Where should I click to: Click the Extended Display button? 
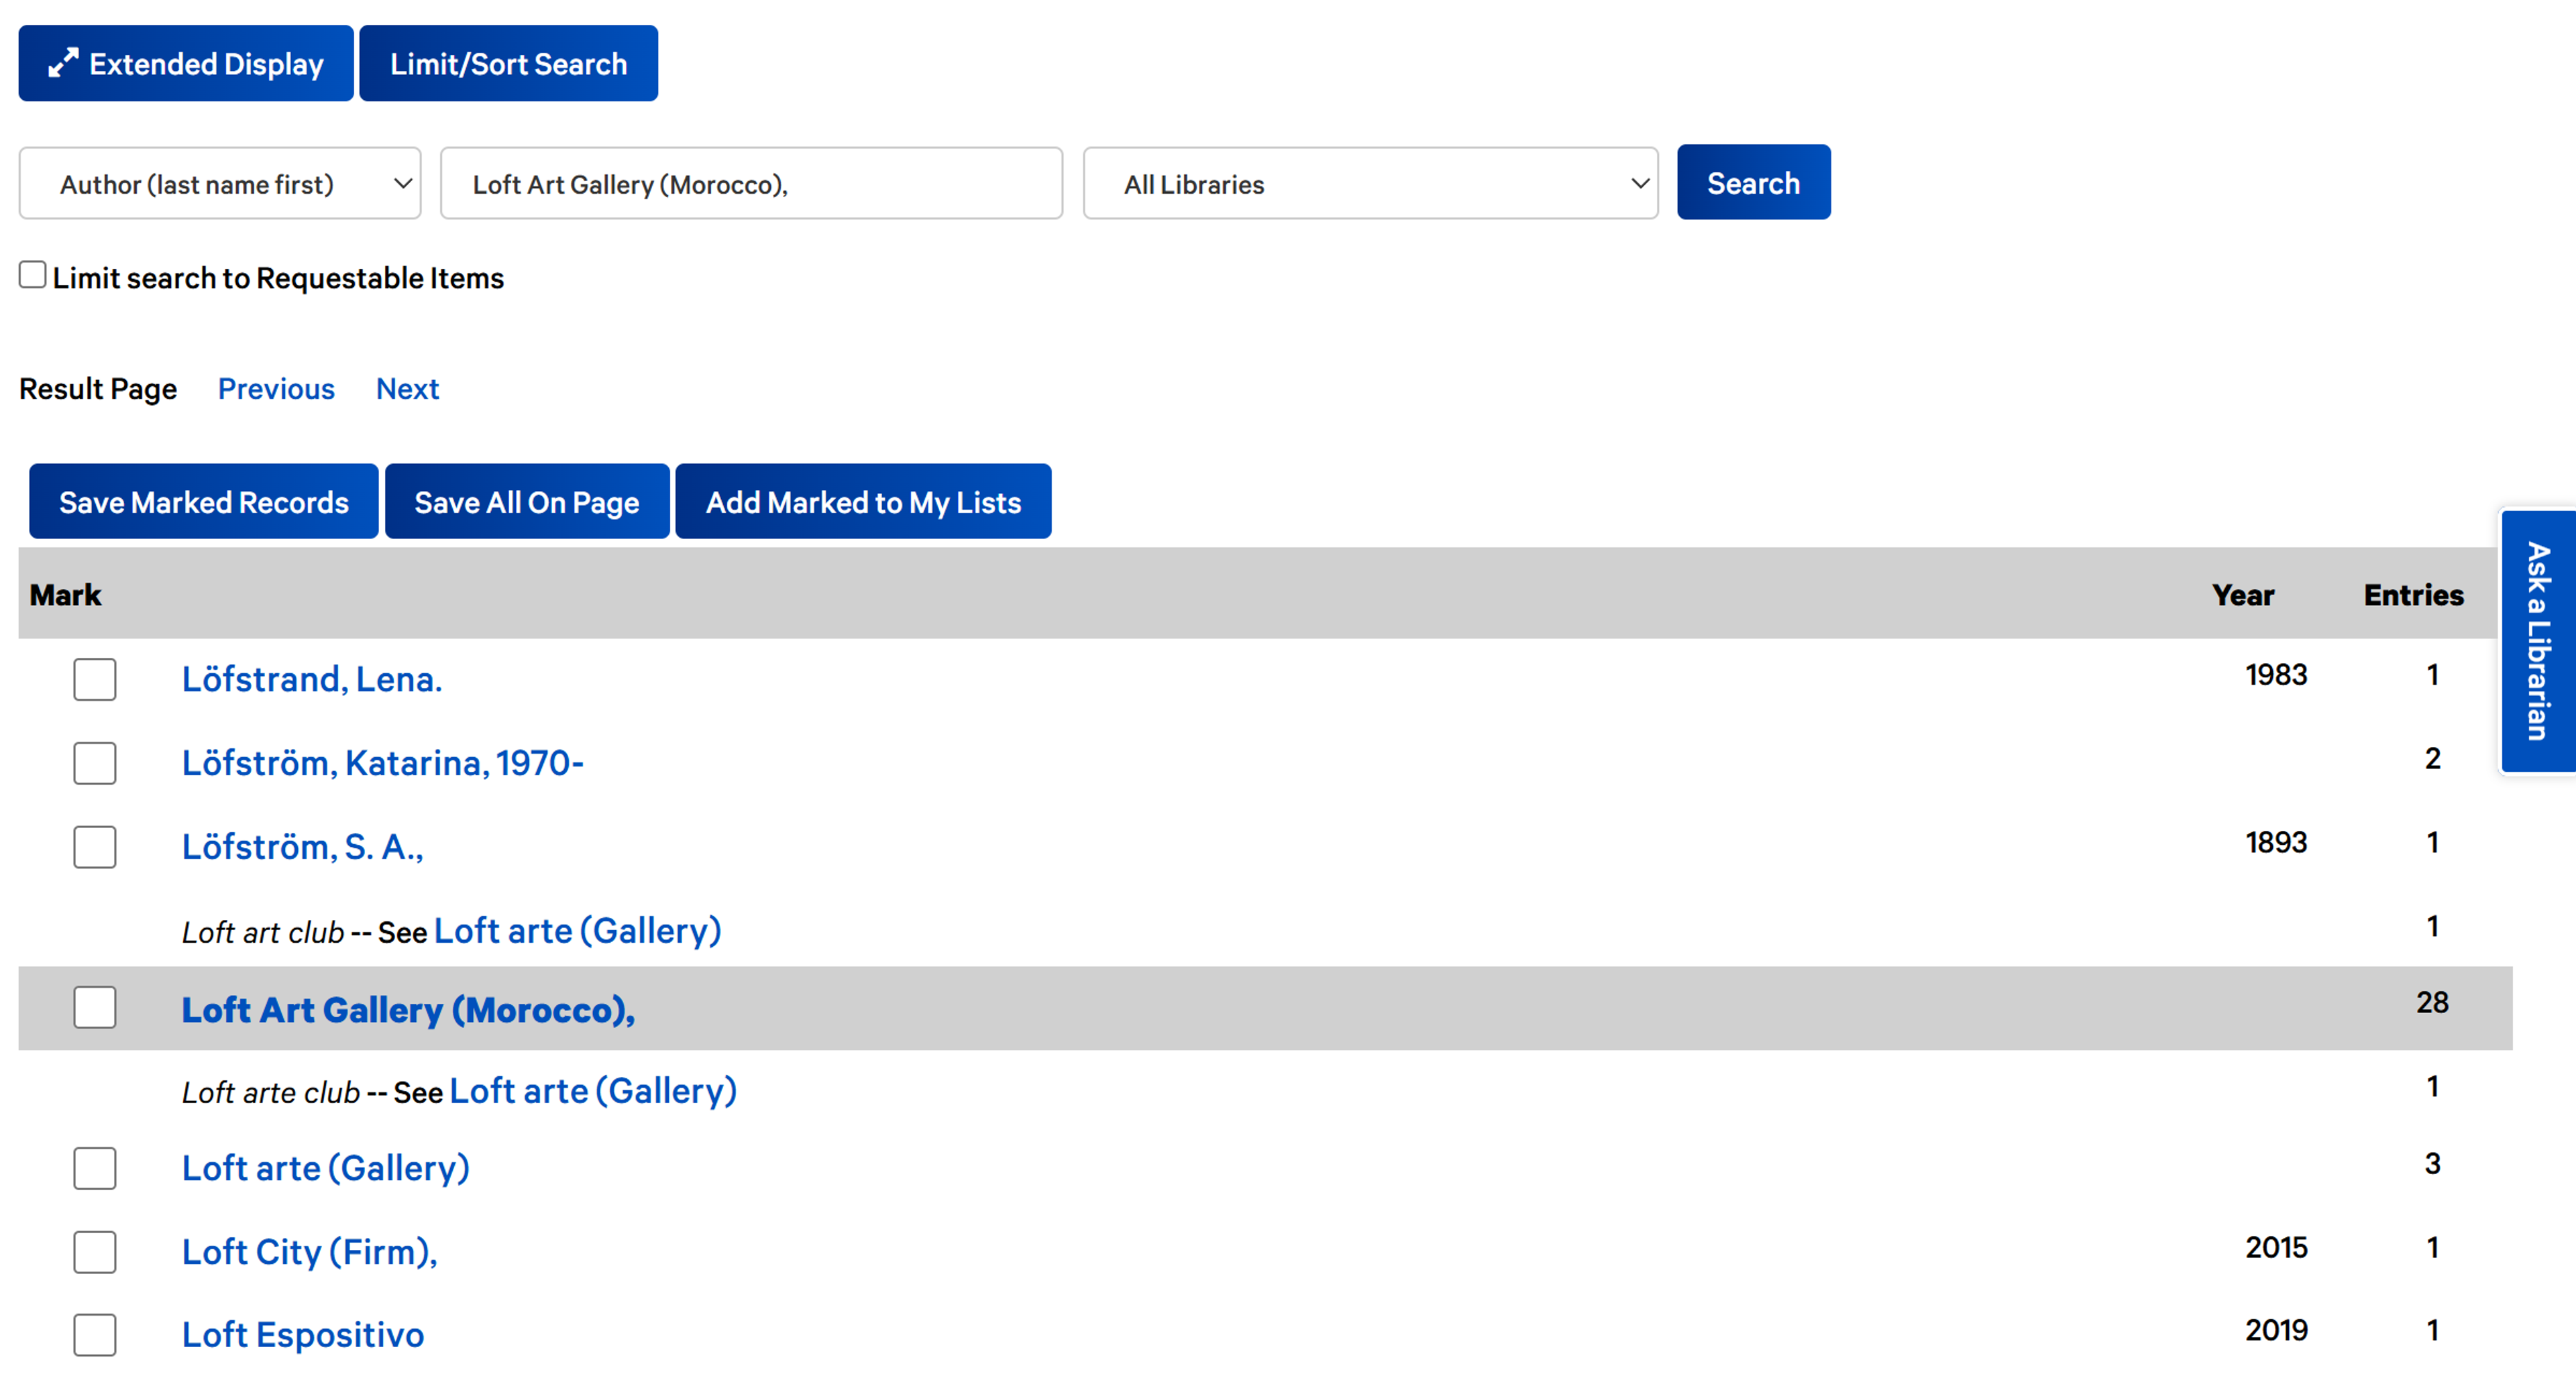tap(186, 63)
